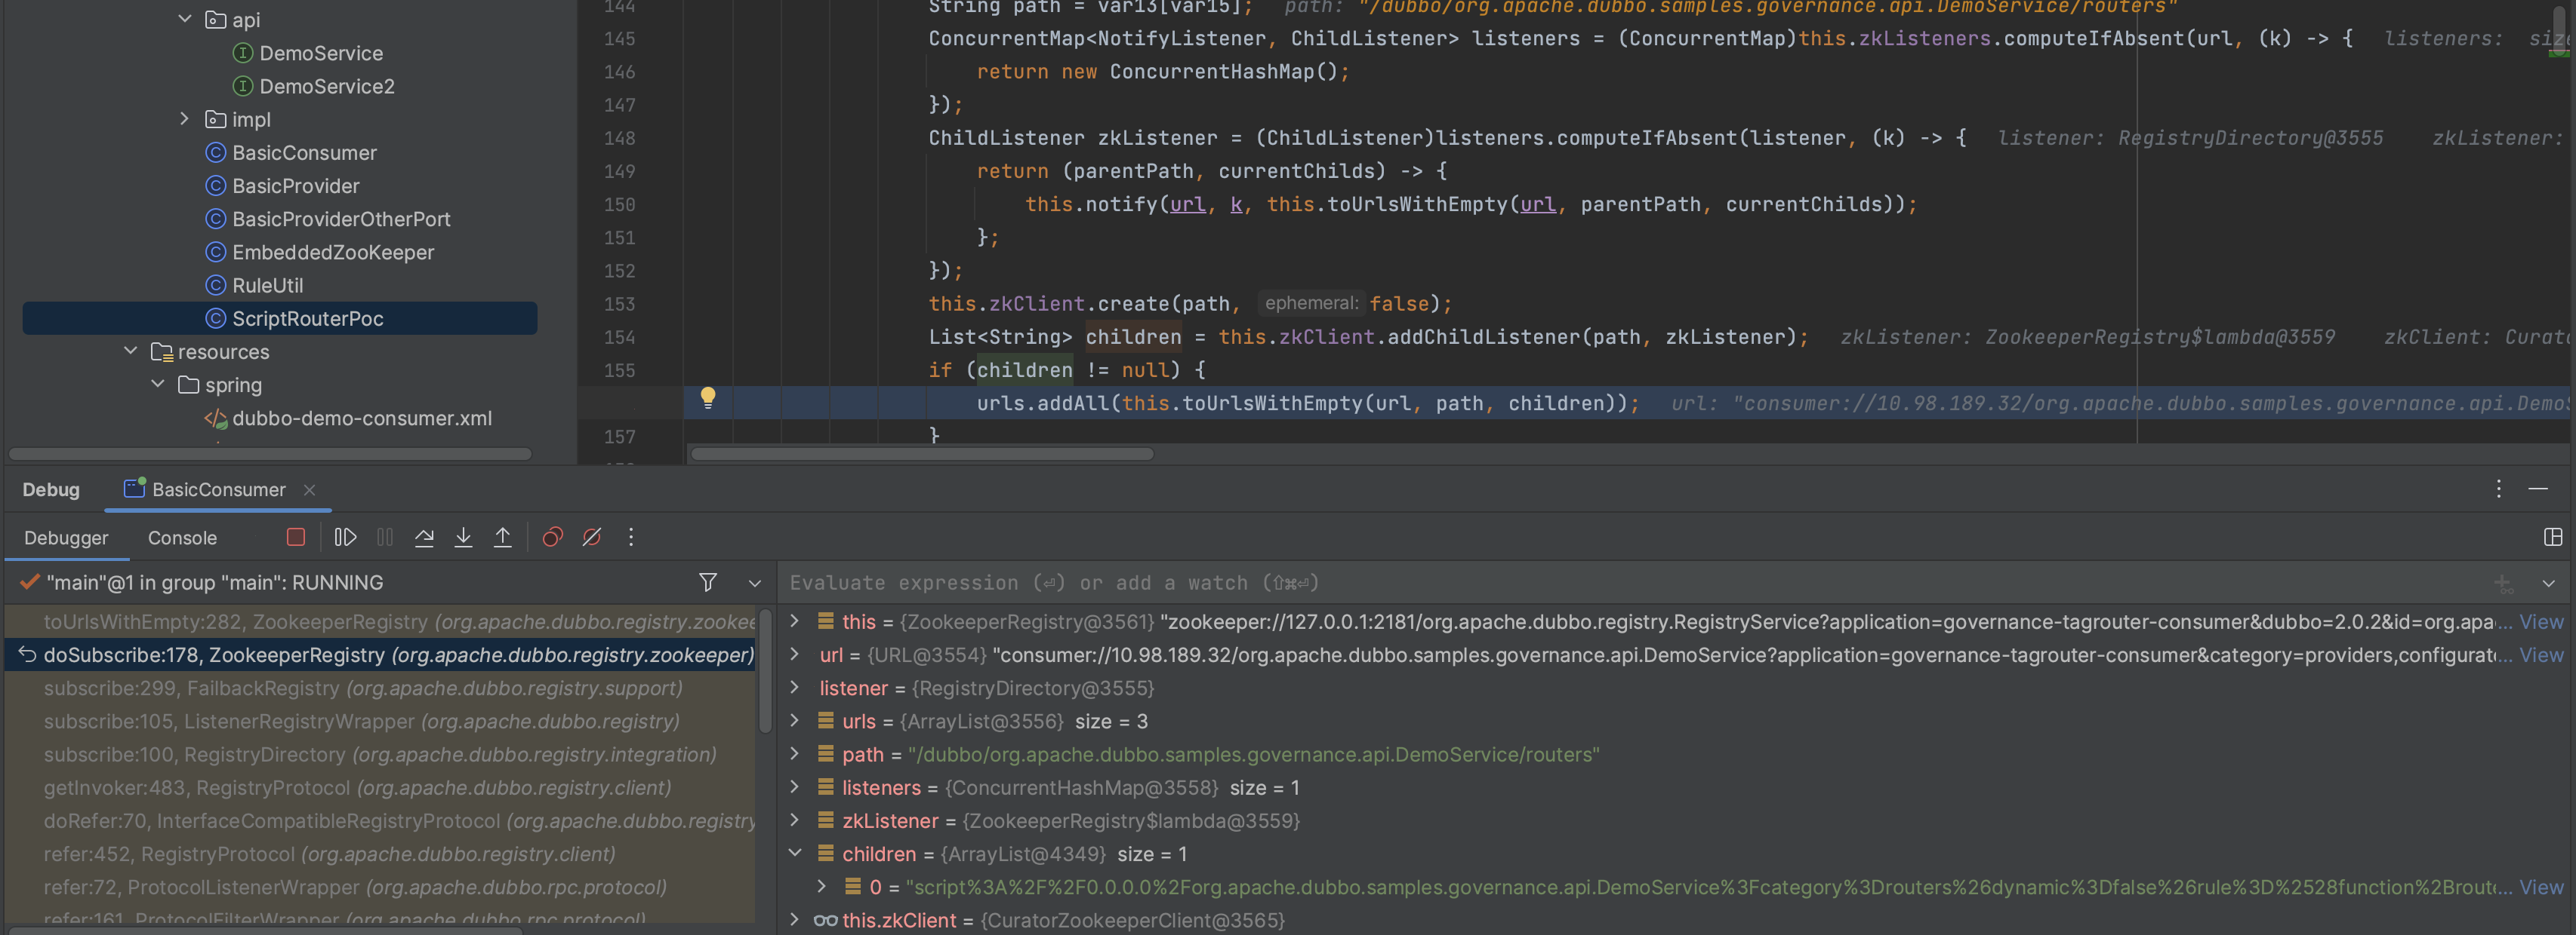This screenshot has width=2576, height=935.
Task: Click editor horizontal scrollbar
Action: (922, 453)
